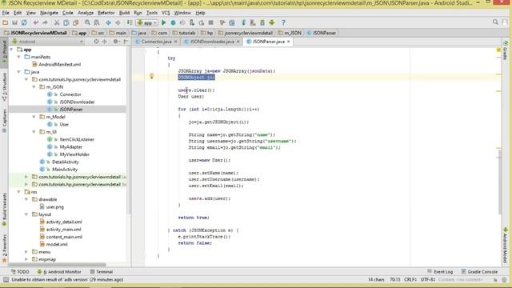Collapse the m_UI package
512x288 pixels.
tap(34, 132)
